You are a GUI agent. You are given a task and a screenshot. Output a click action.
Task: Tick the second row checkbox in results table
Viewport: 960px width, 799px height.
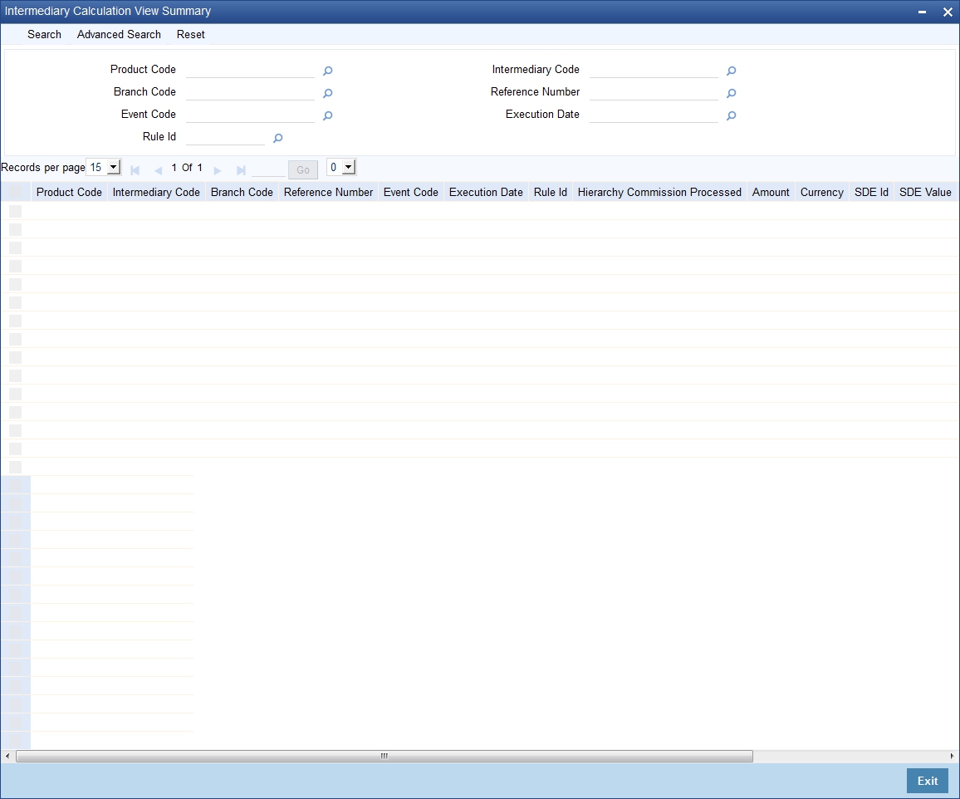[x=15, y=229]
